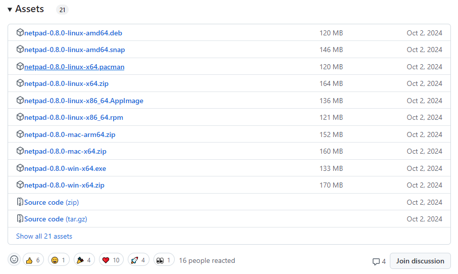The height and width of the screenshot is (274, 458).
Task: Click package icon beside netpad AppImage file
Action: 20,100
